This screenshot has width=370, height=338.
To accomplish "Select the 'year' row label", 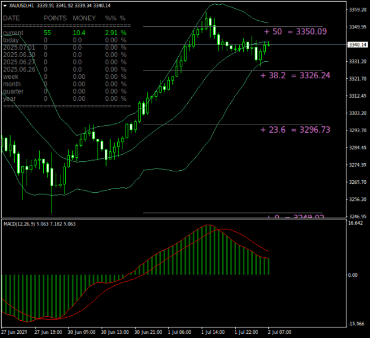I will [x=9, y=98].
